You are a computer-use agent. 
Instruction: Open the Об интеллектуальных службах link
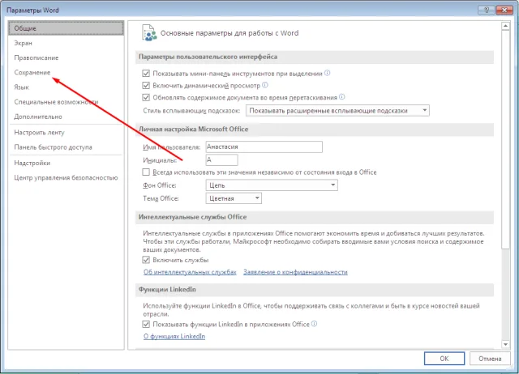[190, 272]
